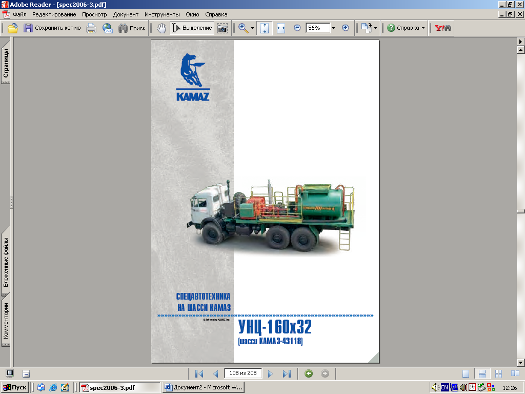Select the Zoom In magnifier tool
Viewport: 525px width, 394px height.
[x=244, y=28]
